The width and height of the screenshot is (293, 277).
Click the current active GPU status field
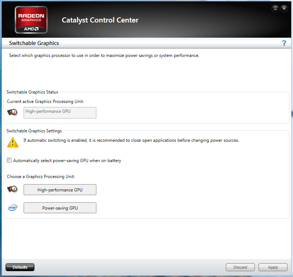coord(60,113)
